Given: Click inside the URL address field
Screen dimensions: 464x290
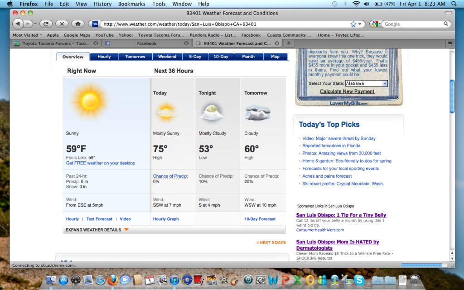Looking at the screenshot, I should point(225,24).
